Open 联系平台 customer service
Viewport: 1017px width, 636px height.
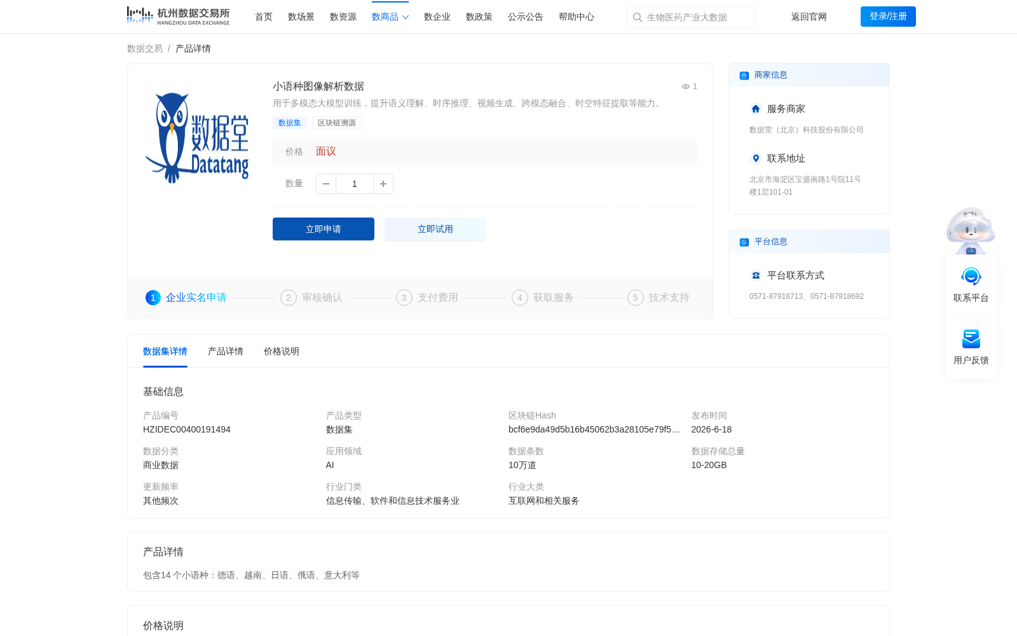pos(971,285)
